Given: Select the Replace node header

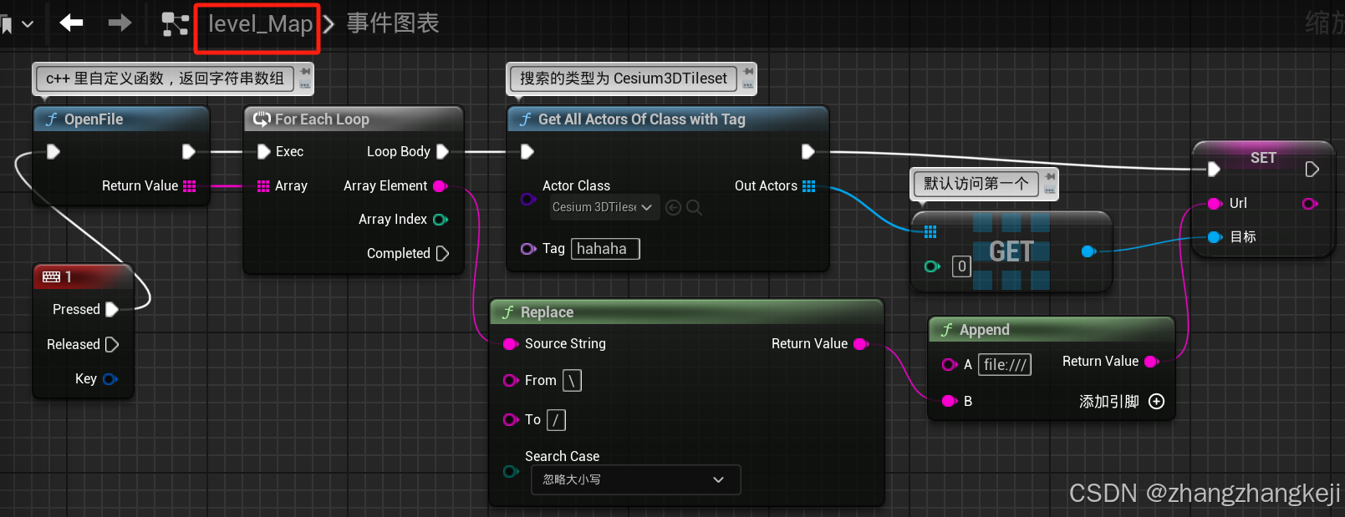Looking at the screenshot, I should tap(686, 312).
